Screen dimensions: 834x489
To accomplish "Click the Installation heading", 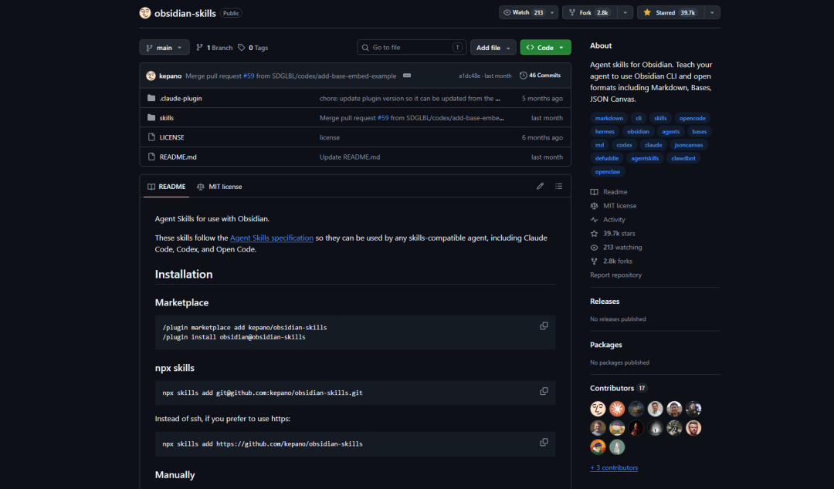I will 184,275.
